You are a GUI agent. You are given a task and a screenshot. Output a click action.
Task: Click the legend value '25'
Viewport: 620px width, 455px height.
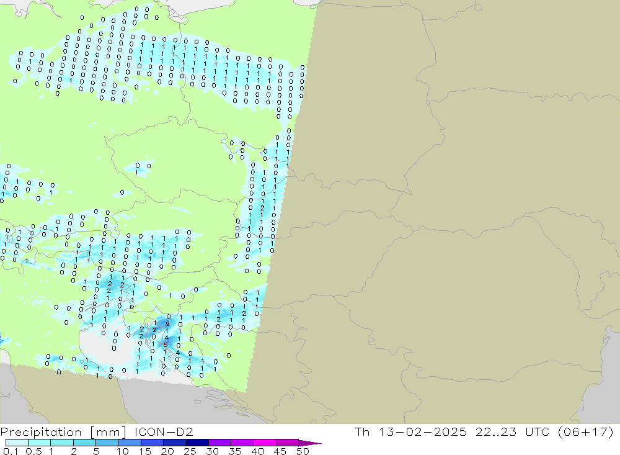[x=190, y=451]
